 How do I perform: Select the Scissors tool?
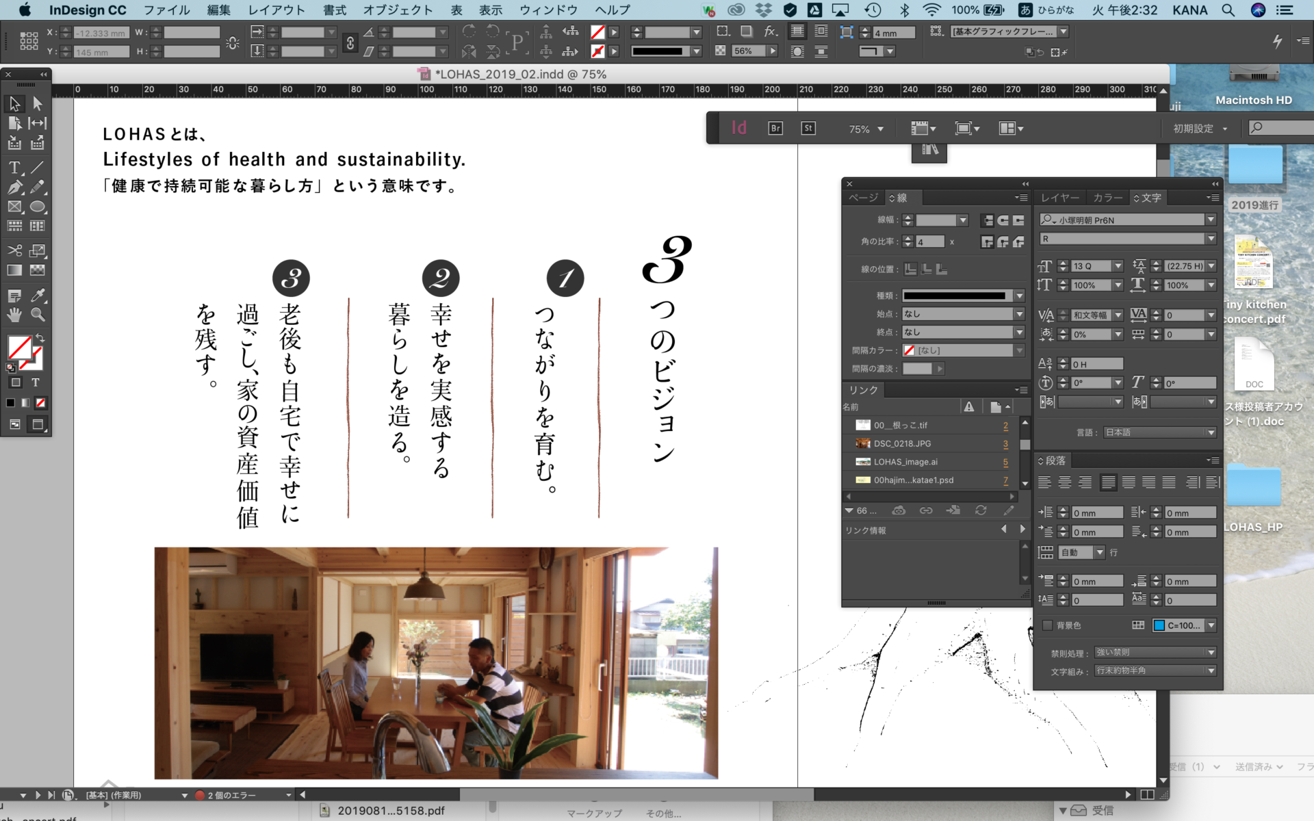14,250
